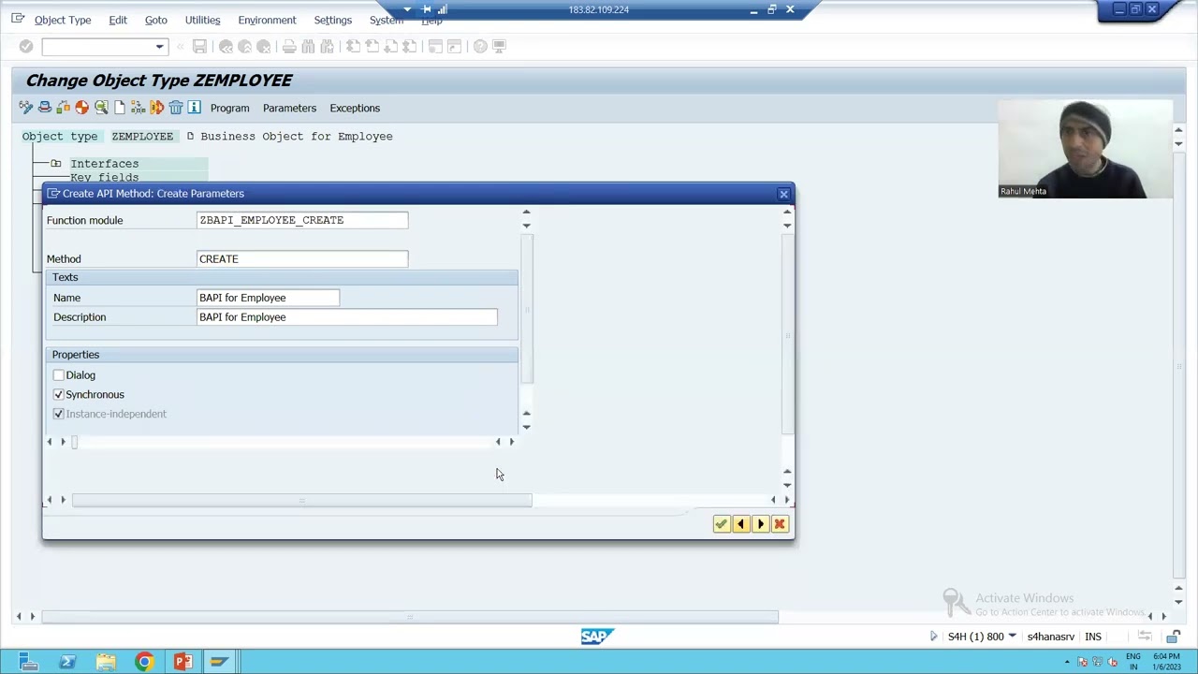Expand the Interfaces tree node
Viewport: 1198px width, 674px height.
(56, 164)
